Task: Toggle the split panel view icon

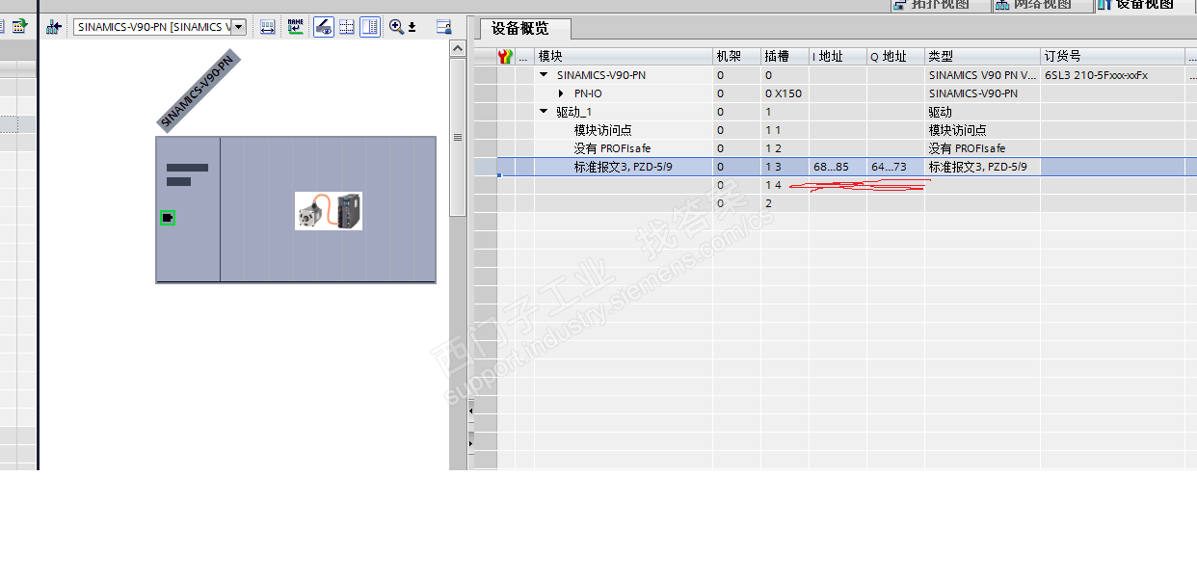Action: click(x=370, y=27)
